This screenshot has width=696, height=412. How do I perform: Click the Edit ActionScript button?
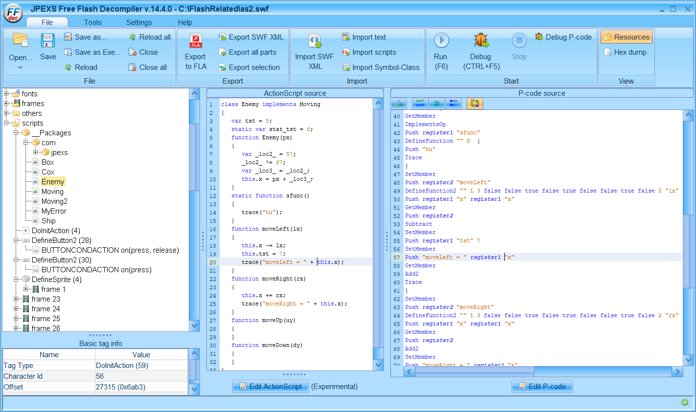[x=270, y=387]
